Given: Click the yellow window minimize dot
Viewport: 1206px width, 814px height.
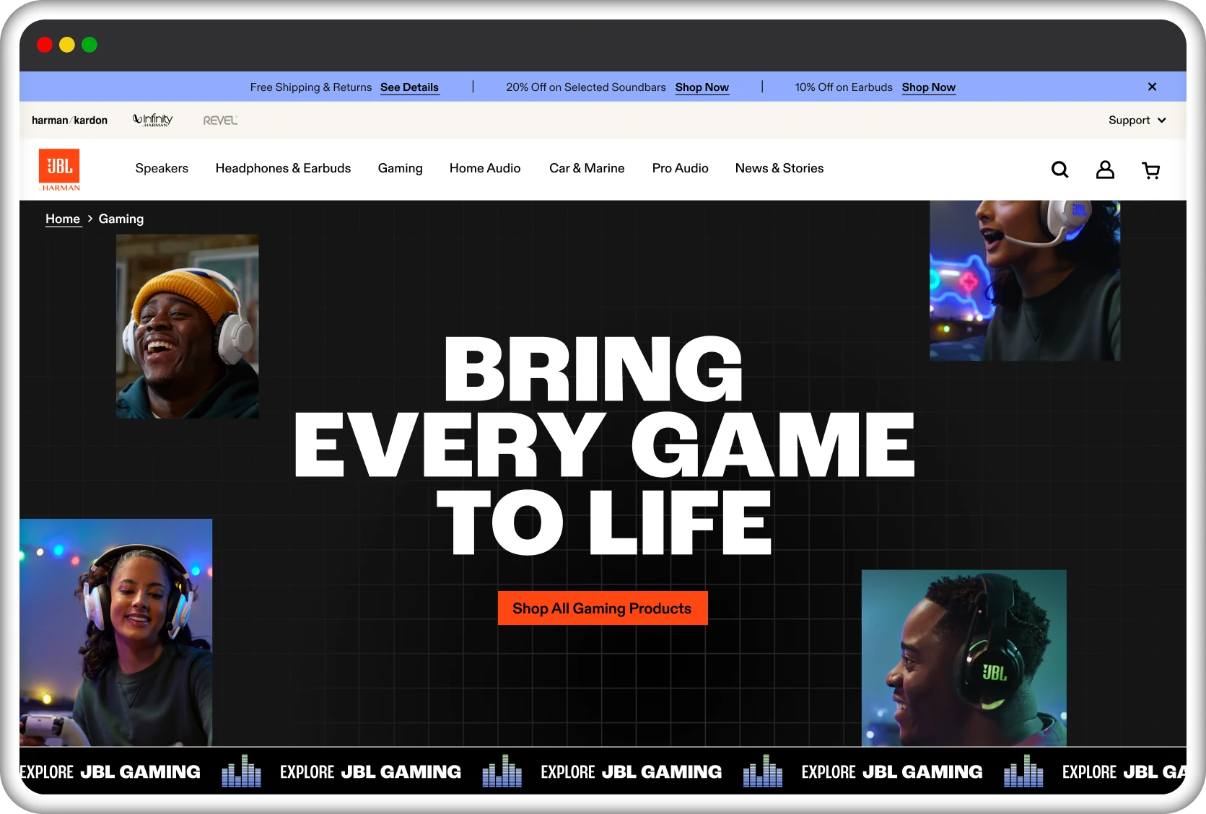Looking at the screenshot, I should [67, 45].
